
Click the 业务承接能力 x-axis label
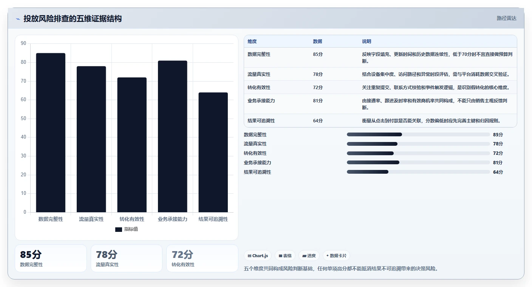pos(172,219)
